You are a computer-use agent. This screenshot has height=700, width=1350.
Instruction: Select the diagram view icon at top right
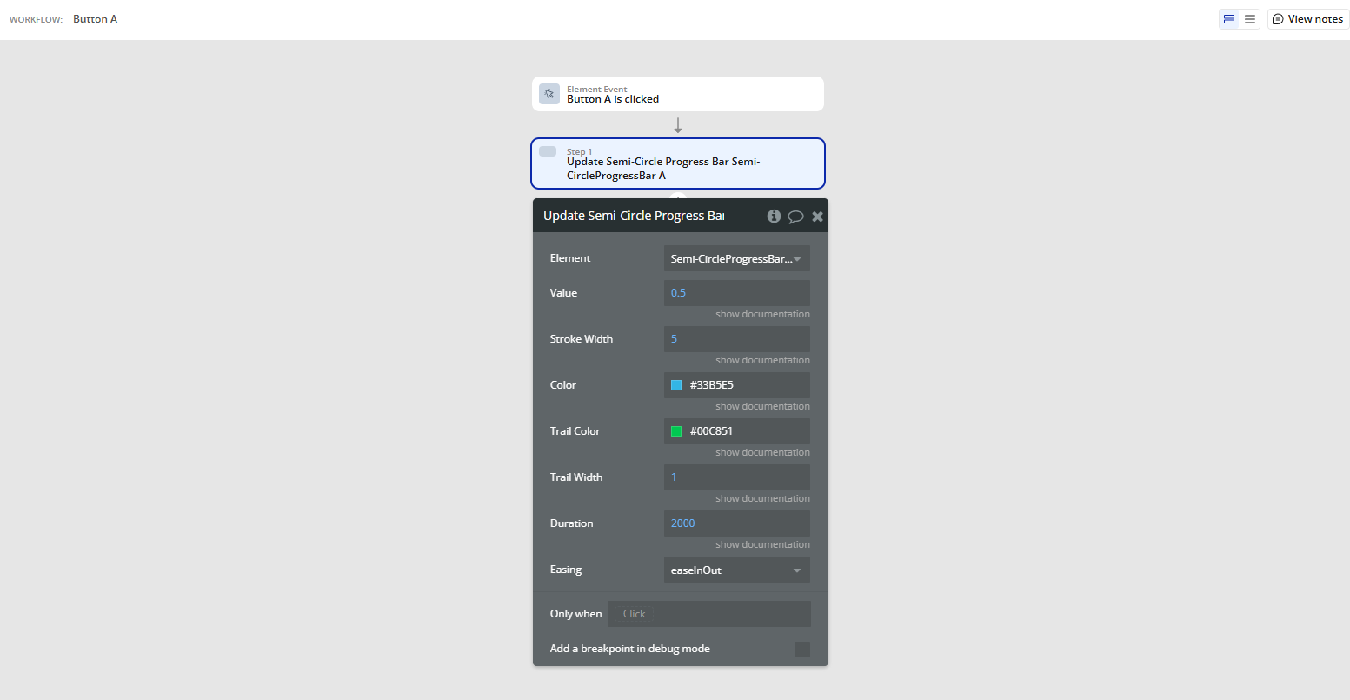[1228, 18]
